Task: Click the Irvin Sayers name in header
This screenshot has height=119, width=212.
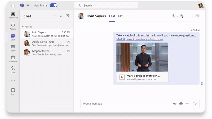Action: [x=96, y=16]
